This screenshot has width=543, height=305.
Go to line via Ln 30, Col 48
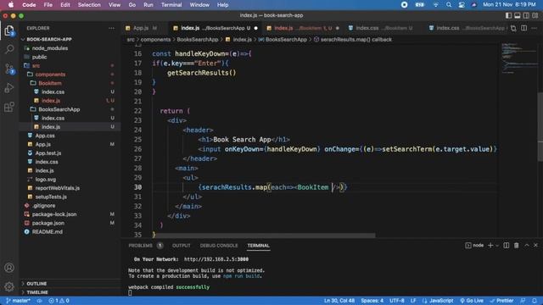[x=339, y=301]
